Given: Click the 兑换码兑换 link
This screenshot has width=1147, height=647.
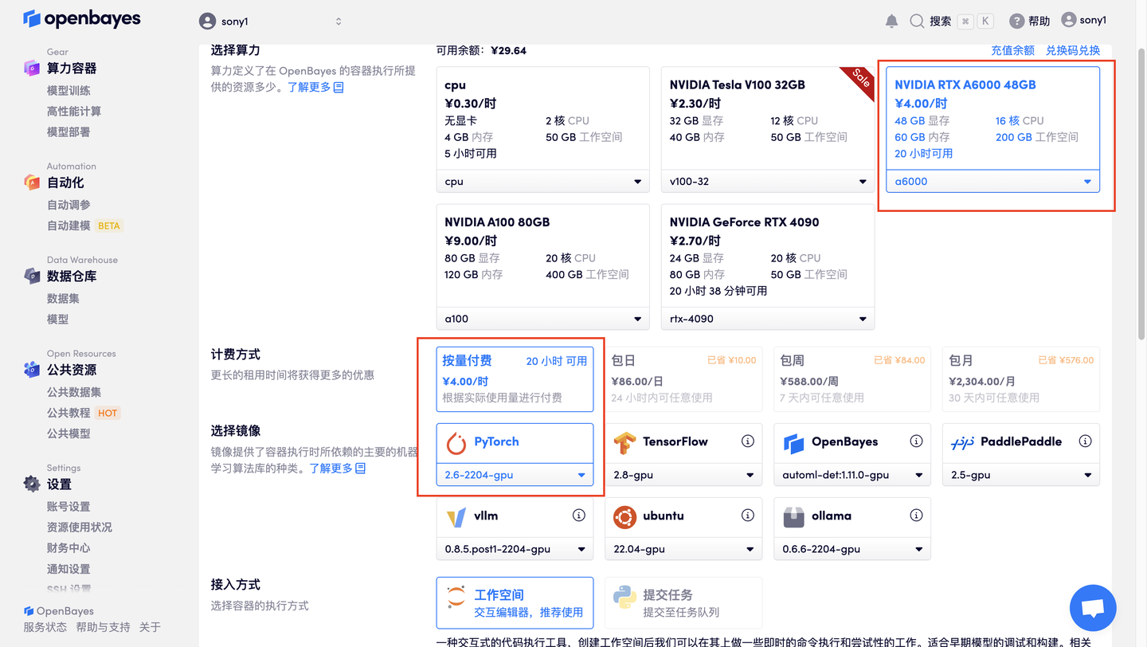Looking at the screenshot, I should click(x=1073, y=50).
